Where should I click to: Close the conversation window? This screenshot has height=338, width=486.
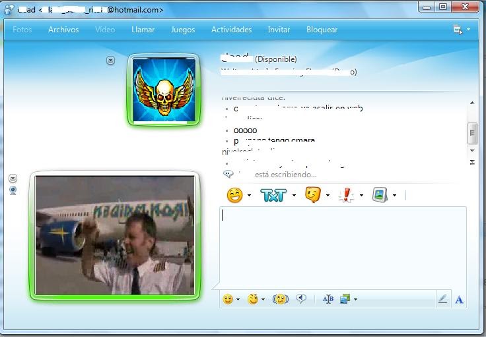pos(465,7)
